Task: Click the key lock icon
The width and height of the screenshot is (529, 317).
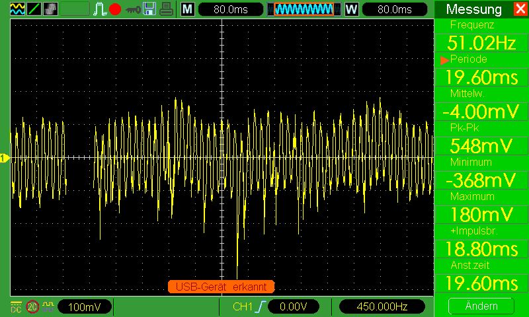Action: pyautogui.click(x=133, y=9)
